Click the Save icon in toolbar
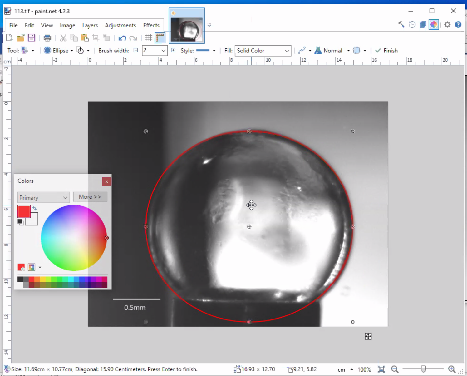Screen dimensions: 467x376 click(x=32, y=38)
